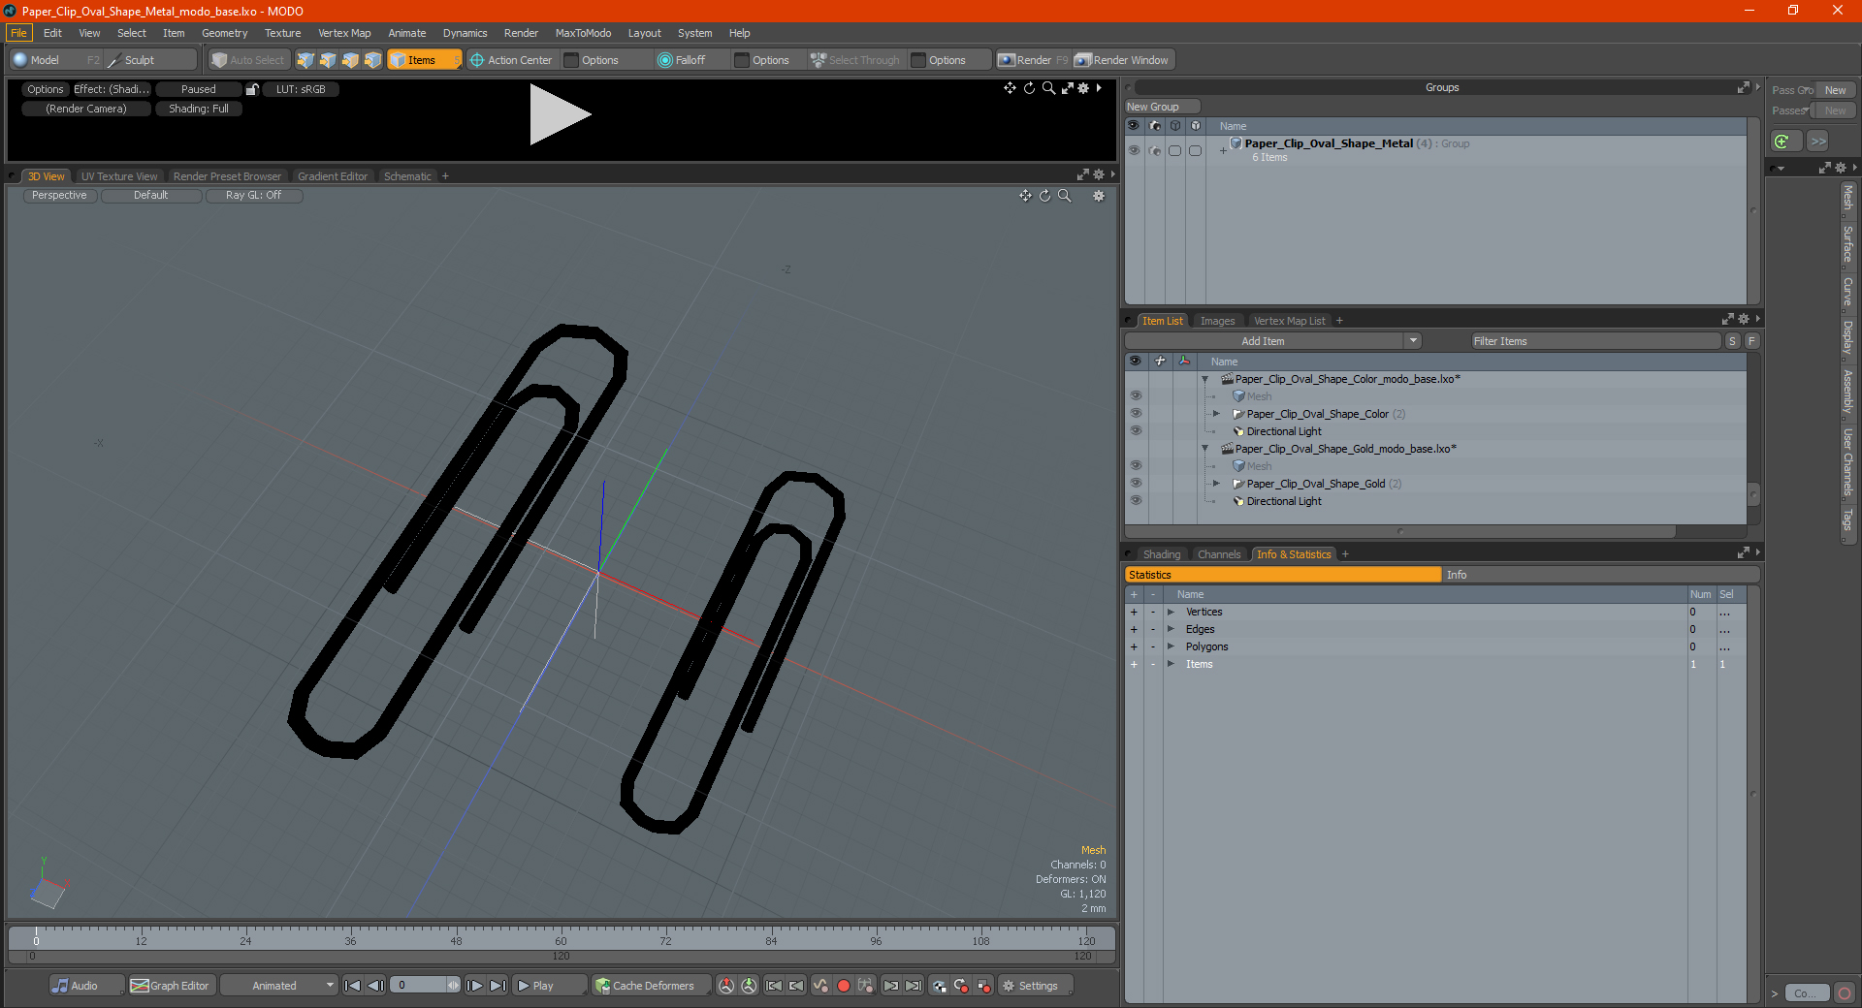Click the red record keyframe icon
The height and width of the screenshot is (1008, 1862).
844,986
